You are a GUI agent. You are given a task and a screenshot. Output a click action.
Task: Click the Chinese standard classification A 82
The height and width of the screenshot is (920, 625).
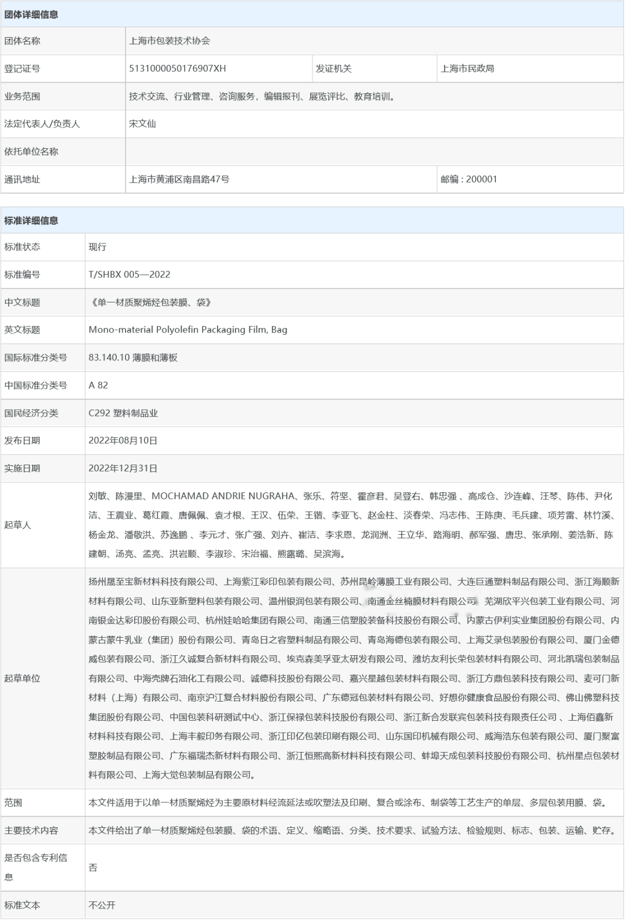98,385
